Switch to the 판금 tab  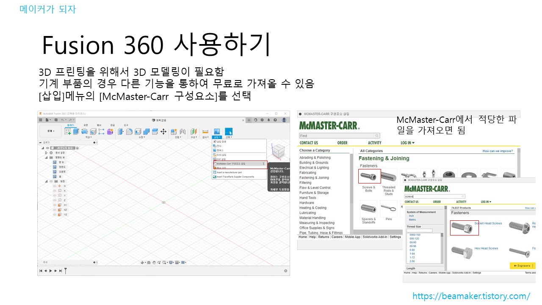113,125
